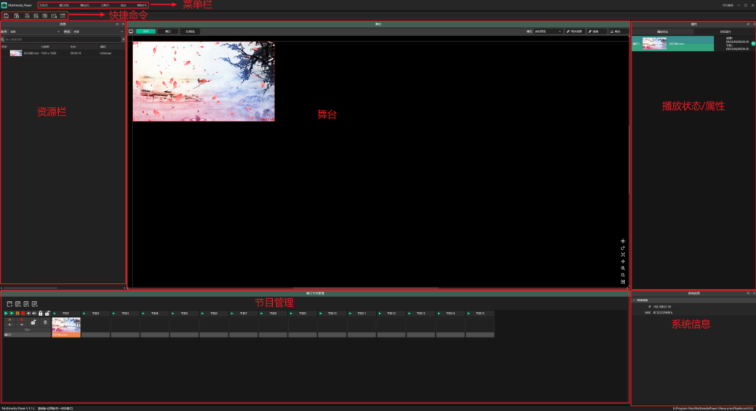This screenshot has height=411, width=756.
Task: Click the green pause icon in the playback status row
Action: click(753, 44)
